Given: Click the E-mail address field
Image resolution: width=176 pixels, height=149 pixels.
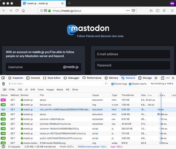Looking at the screenshot, I should [x=132, y=54].
